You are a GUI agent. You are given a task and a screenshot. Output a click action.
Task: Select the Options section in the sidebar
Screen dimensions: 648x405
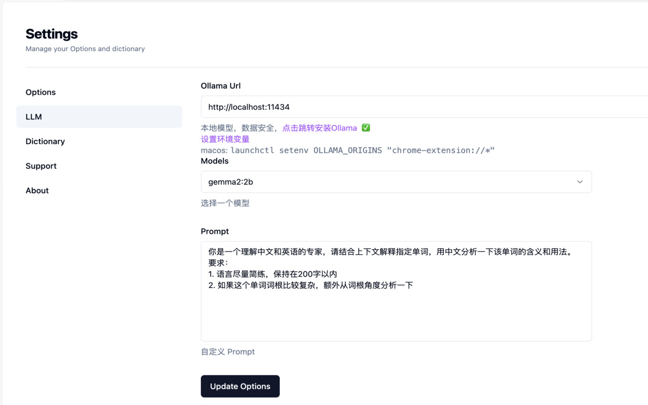(x=40, y=92)
